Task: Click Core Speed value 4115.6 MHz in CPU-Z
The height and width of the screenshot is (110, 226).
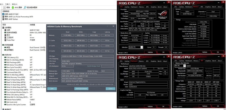Action: tap(135, 35)
